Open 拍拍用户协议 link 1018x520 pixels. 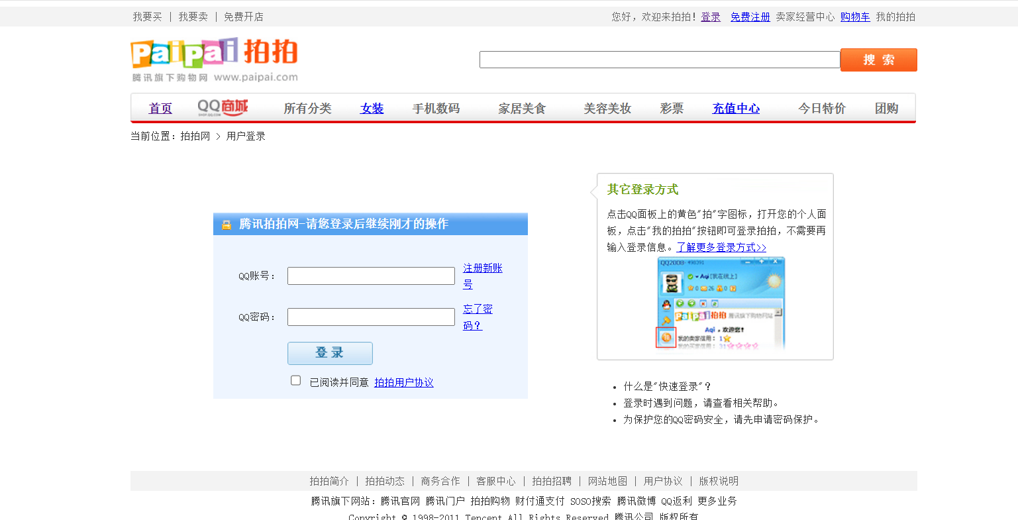click(404, 382)
